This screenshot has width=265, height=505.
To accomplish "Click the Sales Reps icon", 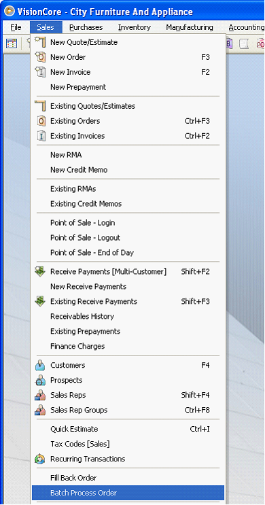I will pyautogui.click(x=40, y=395).
